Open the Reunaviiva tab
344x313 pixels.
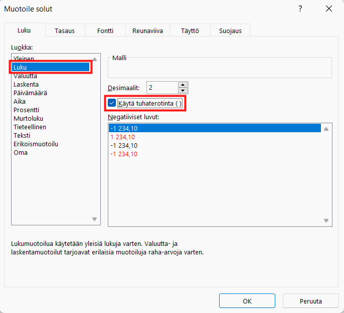coord(147,31)
